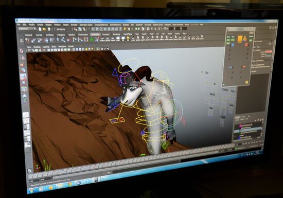283x198 pixels.
Task: Choose the Move tool in toolbox
Action: click(x=23, y=70)
